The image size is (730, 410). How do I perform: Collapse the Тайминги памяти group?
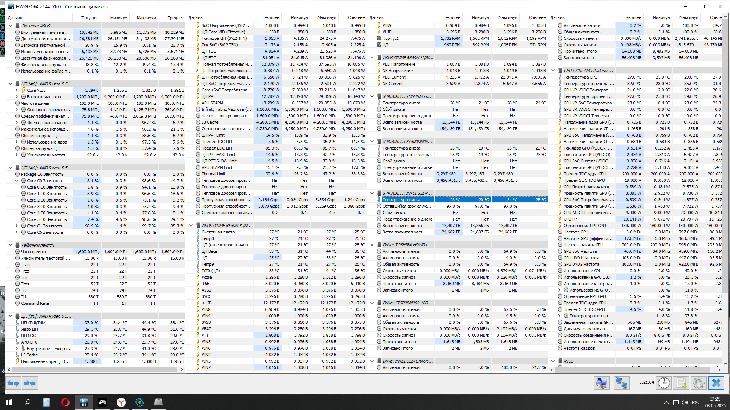(x=11, y=245)
